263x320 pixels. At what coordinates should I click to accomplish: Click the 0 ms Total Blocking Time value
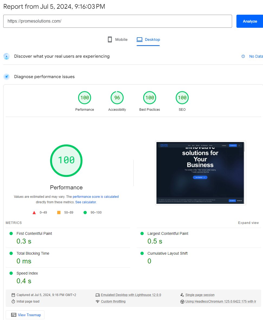click(24, 261)
